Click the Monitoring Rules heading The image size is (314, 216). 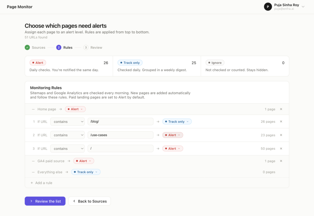tap(46, 88)
